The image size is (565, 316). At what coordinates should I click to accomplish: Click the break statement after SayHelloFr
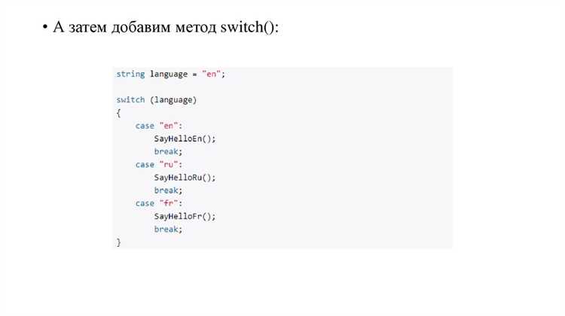pos(168,229)
